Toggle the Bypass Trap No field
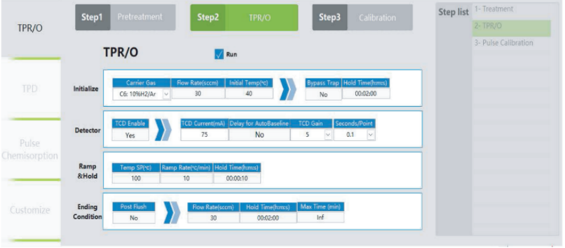This screenshot has width=565, height=248. pos(323,94)
